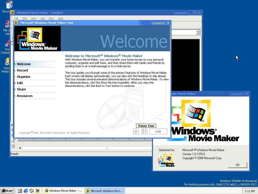
Task: Open Help menu in Movie Maker
Action: point(60,18)
